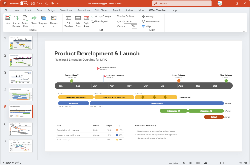Click the Reset Layout button
This screenshot has width=250, height=165.
click(99, 21)
